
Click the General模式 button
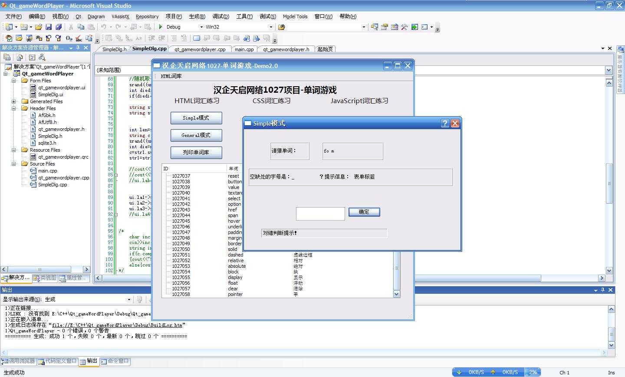(x=196, y=135)
